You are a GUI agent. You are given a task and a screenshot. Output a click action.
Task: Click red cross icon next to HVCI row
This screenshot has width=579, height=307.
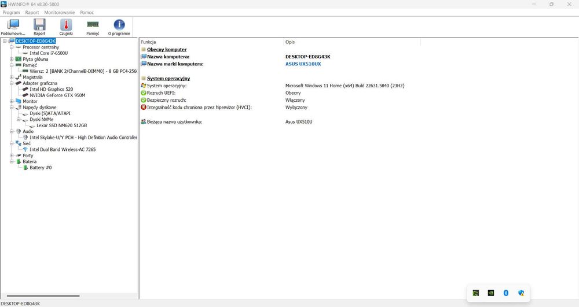(x=143, y=107)
